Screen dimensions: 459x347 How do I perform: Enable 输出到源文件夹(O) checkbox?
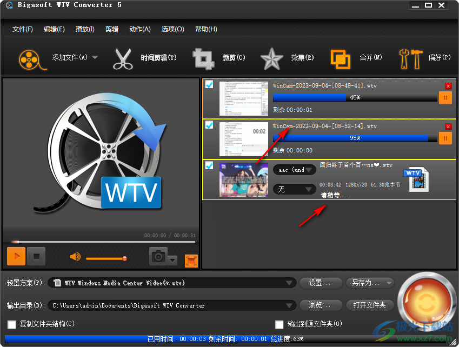click(x=280, y=324)
